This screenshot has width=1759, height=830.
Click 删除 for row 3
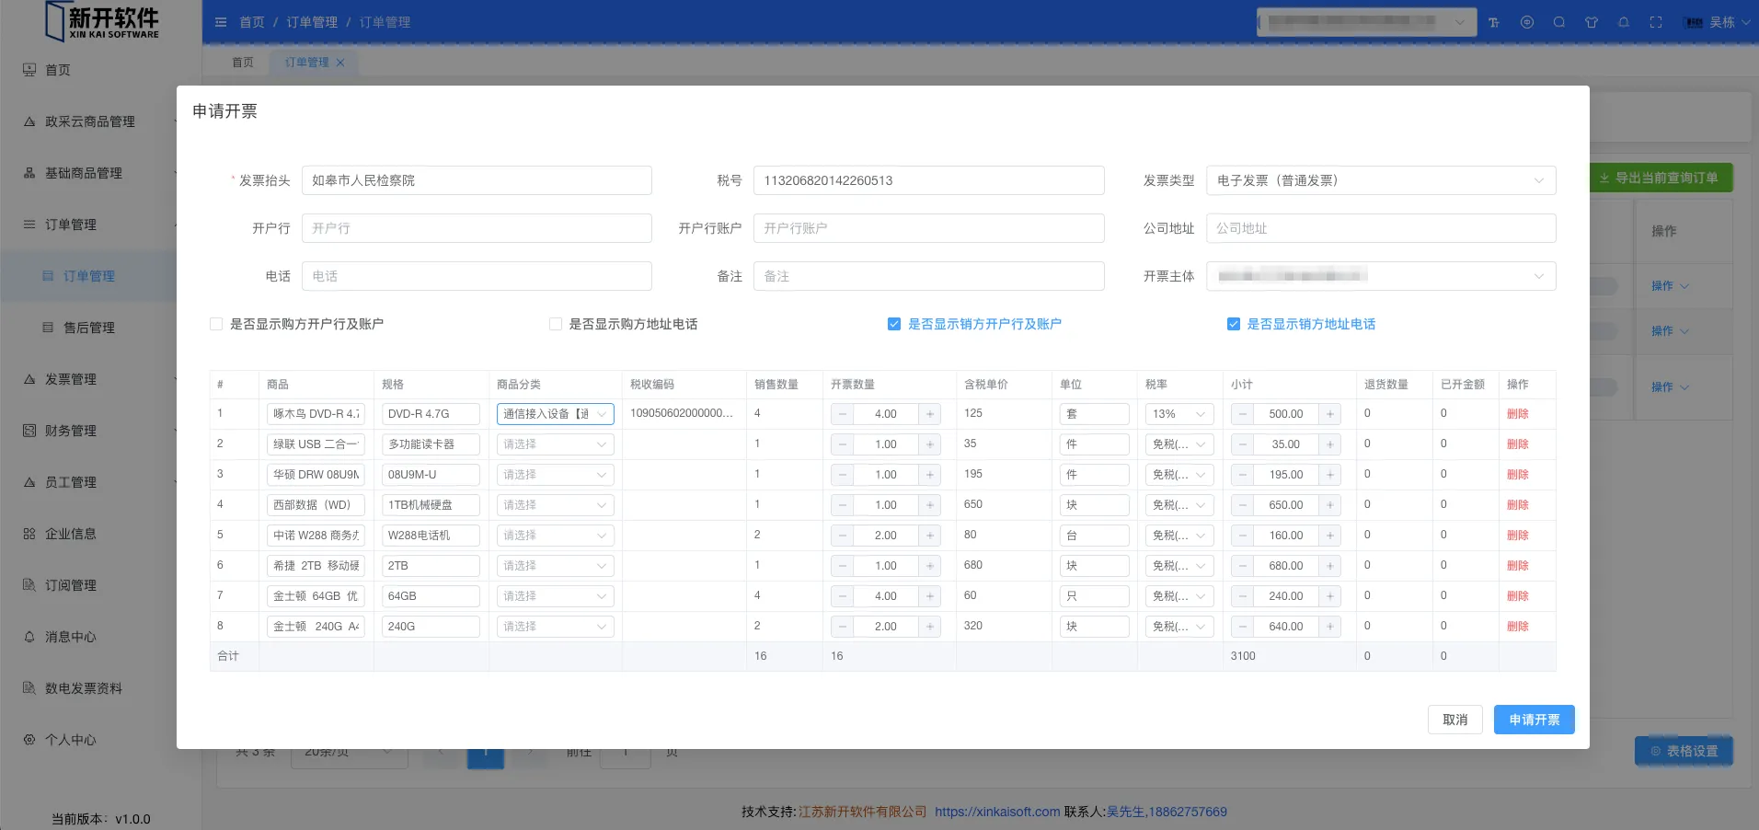click(1517, 475)
